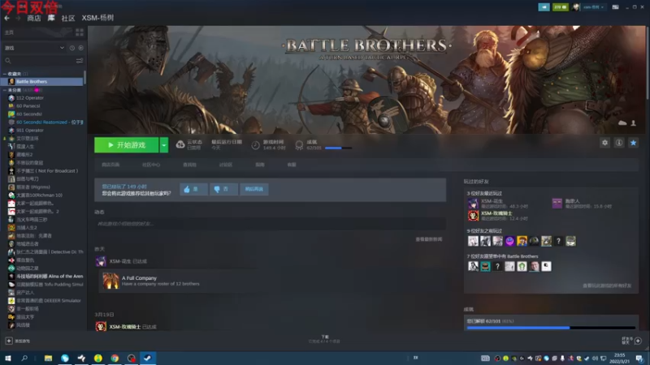Click the recent activity clock filter icon
Viewport: 650px width, 365px height.
[72, 48]
